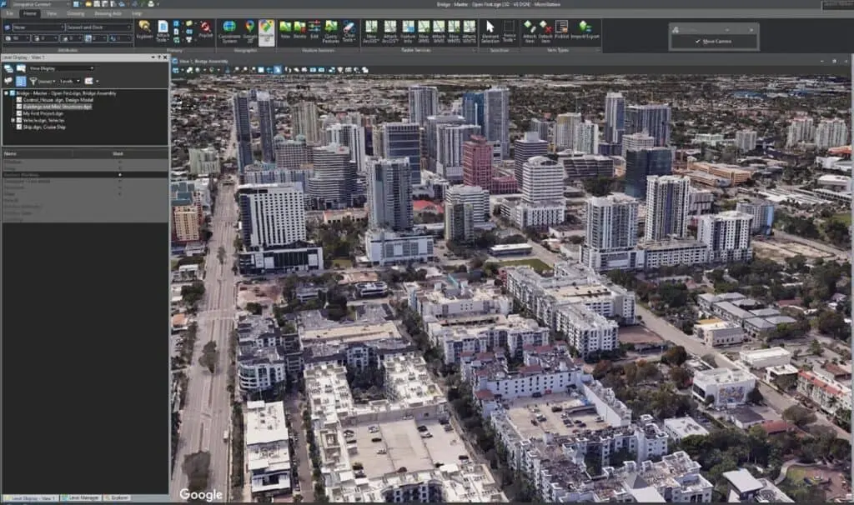
Task: Switch to the Level Manager bottom tab
Action: click(x=81, y=498)
